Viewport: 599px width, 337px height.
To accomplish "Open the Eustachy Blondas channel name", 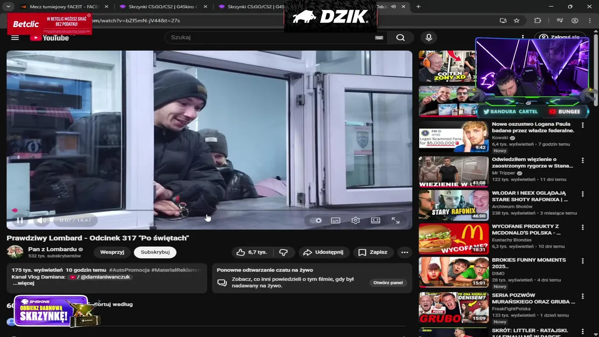I will tap(512, 240).
